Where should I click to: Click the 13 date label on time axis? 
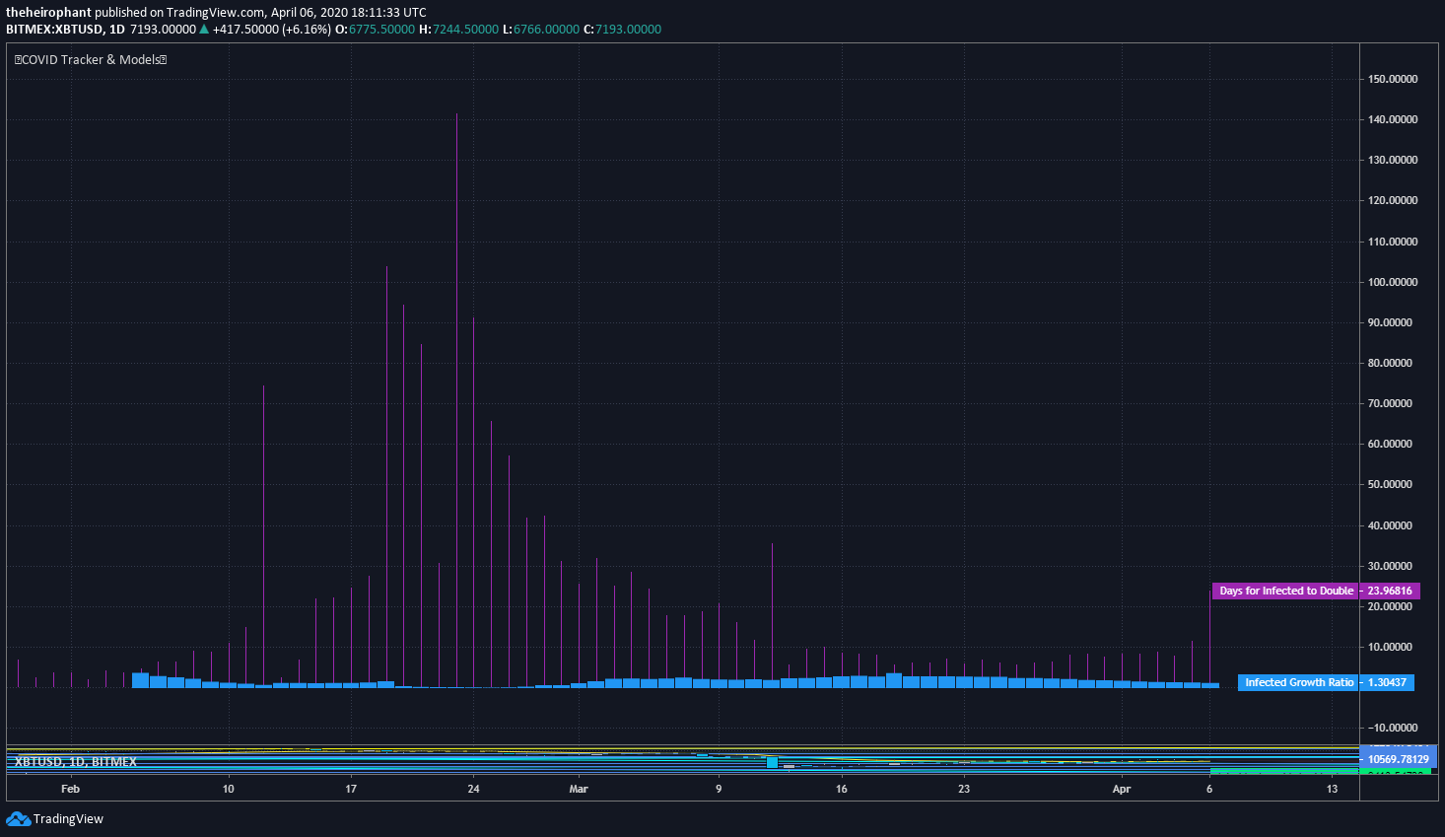tap(1332, 789)
